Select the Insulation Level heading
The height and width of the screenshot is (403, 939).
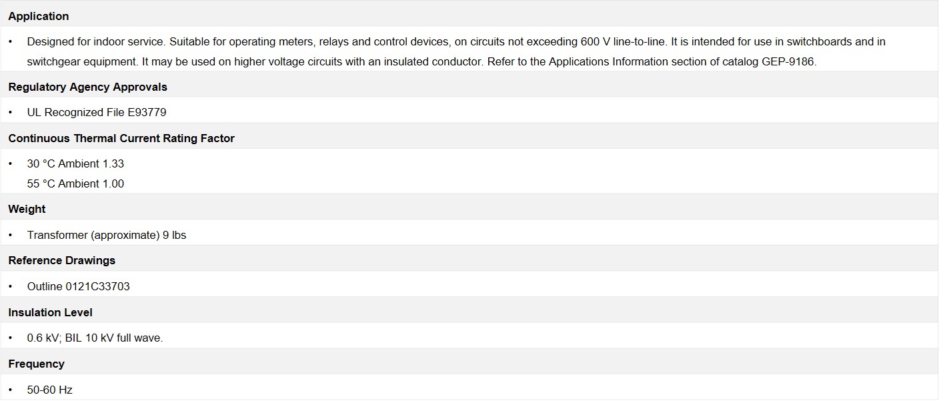point(50,312)
